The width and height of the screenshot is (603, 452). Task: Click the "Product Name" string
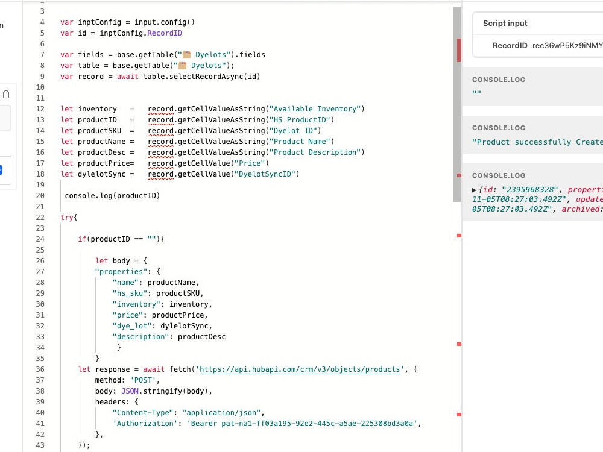tap(300, 142)
